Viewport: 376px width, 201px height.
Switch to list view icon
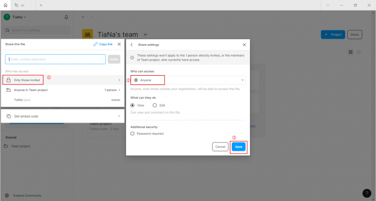point(358,52)
